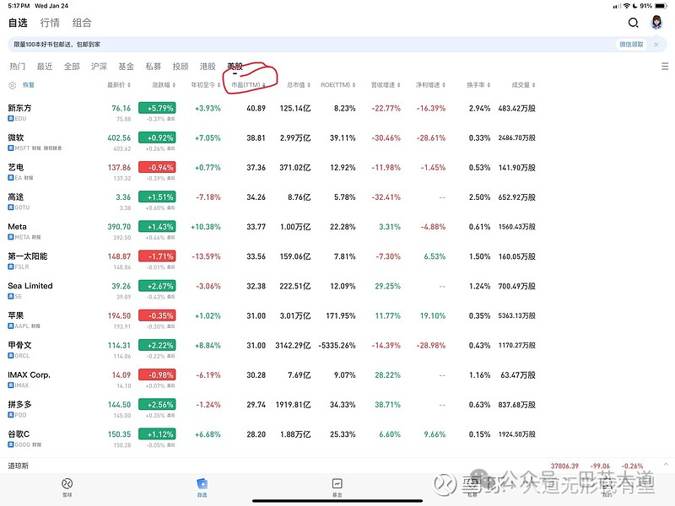Sort by 成交量 column
Viewport: 675px width, 506px height.
coord(523,85)
